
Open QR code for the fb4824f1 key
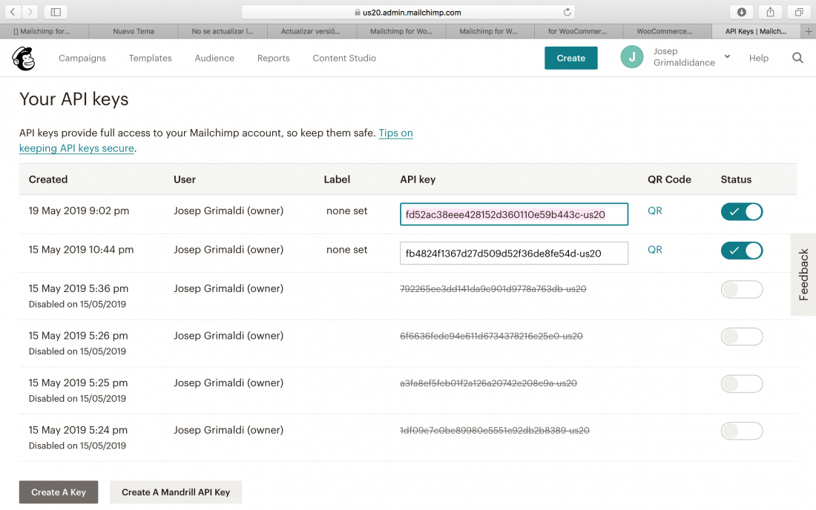655,250
